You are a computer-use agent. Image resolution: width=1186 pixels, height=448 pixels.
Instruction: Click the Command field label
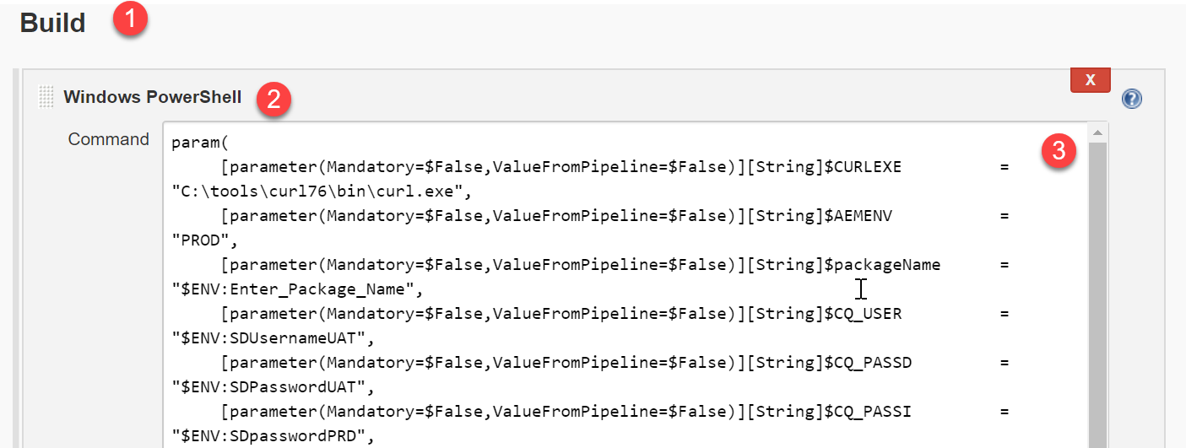108,139
